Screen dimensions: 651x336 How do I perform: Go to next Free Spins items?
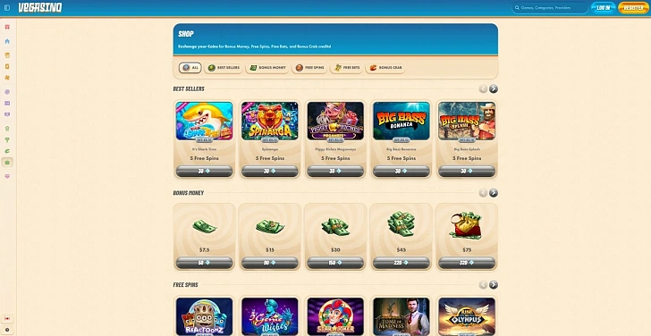[494, 284]
